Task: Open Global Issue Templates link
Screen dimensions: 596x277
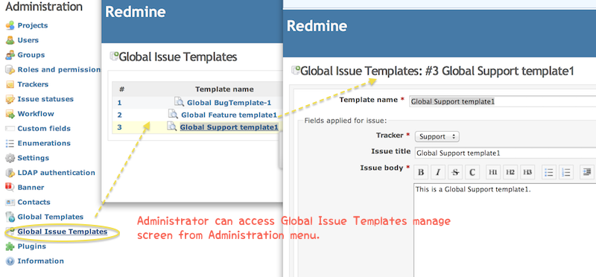Action: 63,232
